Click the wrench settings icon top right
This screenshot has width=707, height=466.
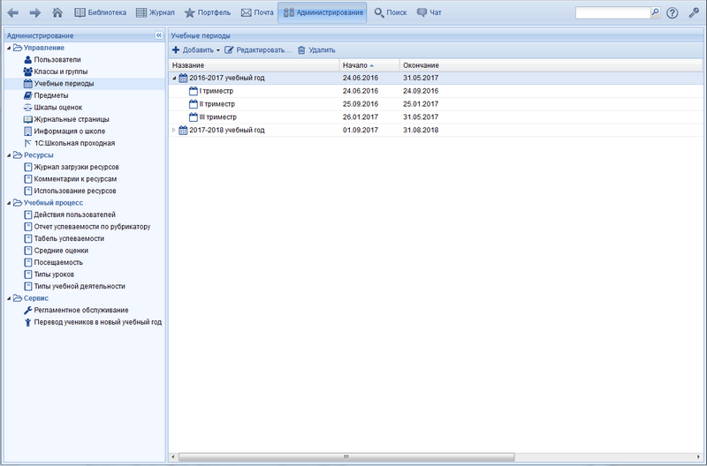(x=694, y=13)
